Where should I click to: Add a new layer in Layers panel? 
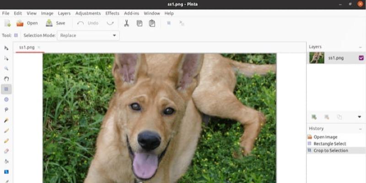tap(314, 117)
